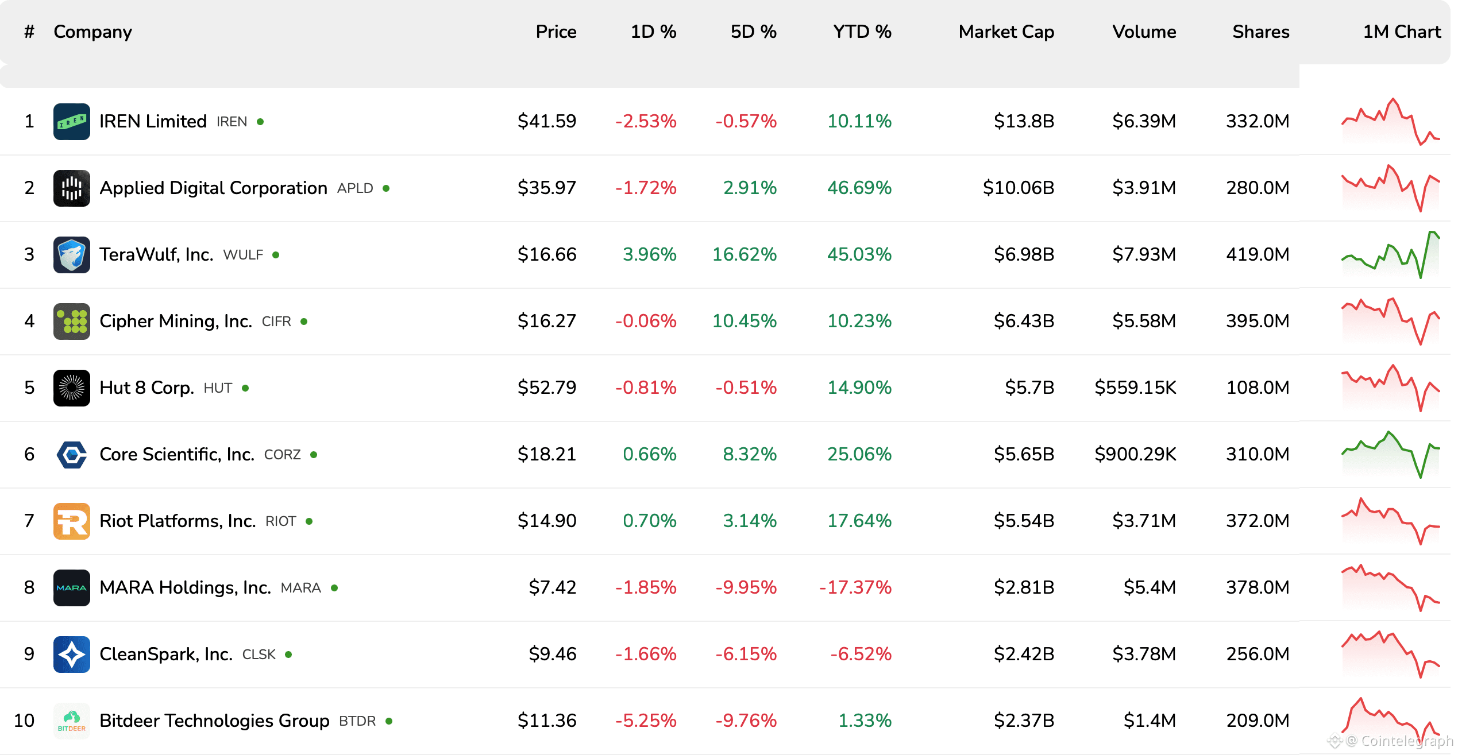Sort the table by Market Cap column

(1005, 32)
